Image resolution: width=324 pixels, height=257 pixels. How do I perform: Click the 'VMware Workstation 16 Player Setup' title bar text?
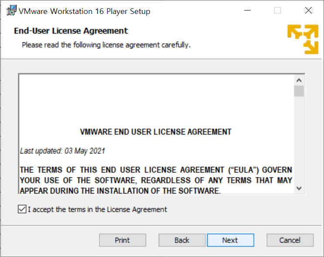(85, 11)
